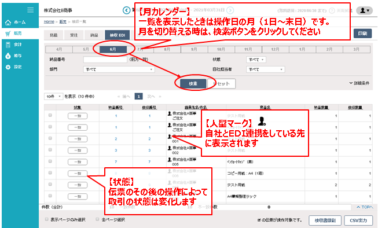The height and width of the screenshot is (228, 378).
Task: Toggle the hamburger menu in the sidebar
Action: [30, 10]
